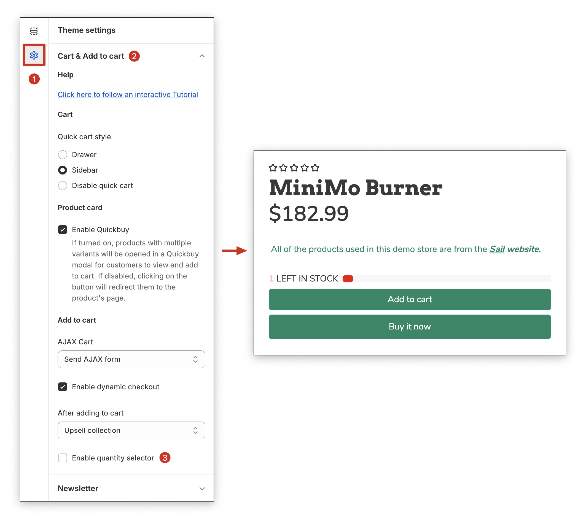
Task: Select the Drawer quick cart style
Action: [63, 155]
